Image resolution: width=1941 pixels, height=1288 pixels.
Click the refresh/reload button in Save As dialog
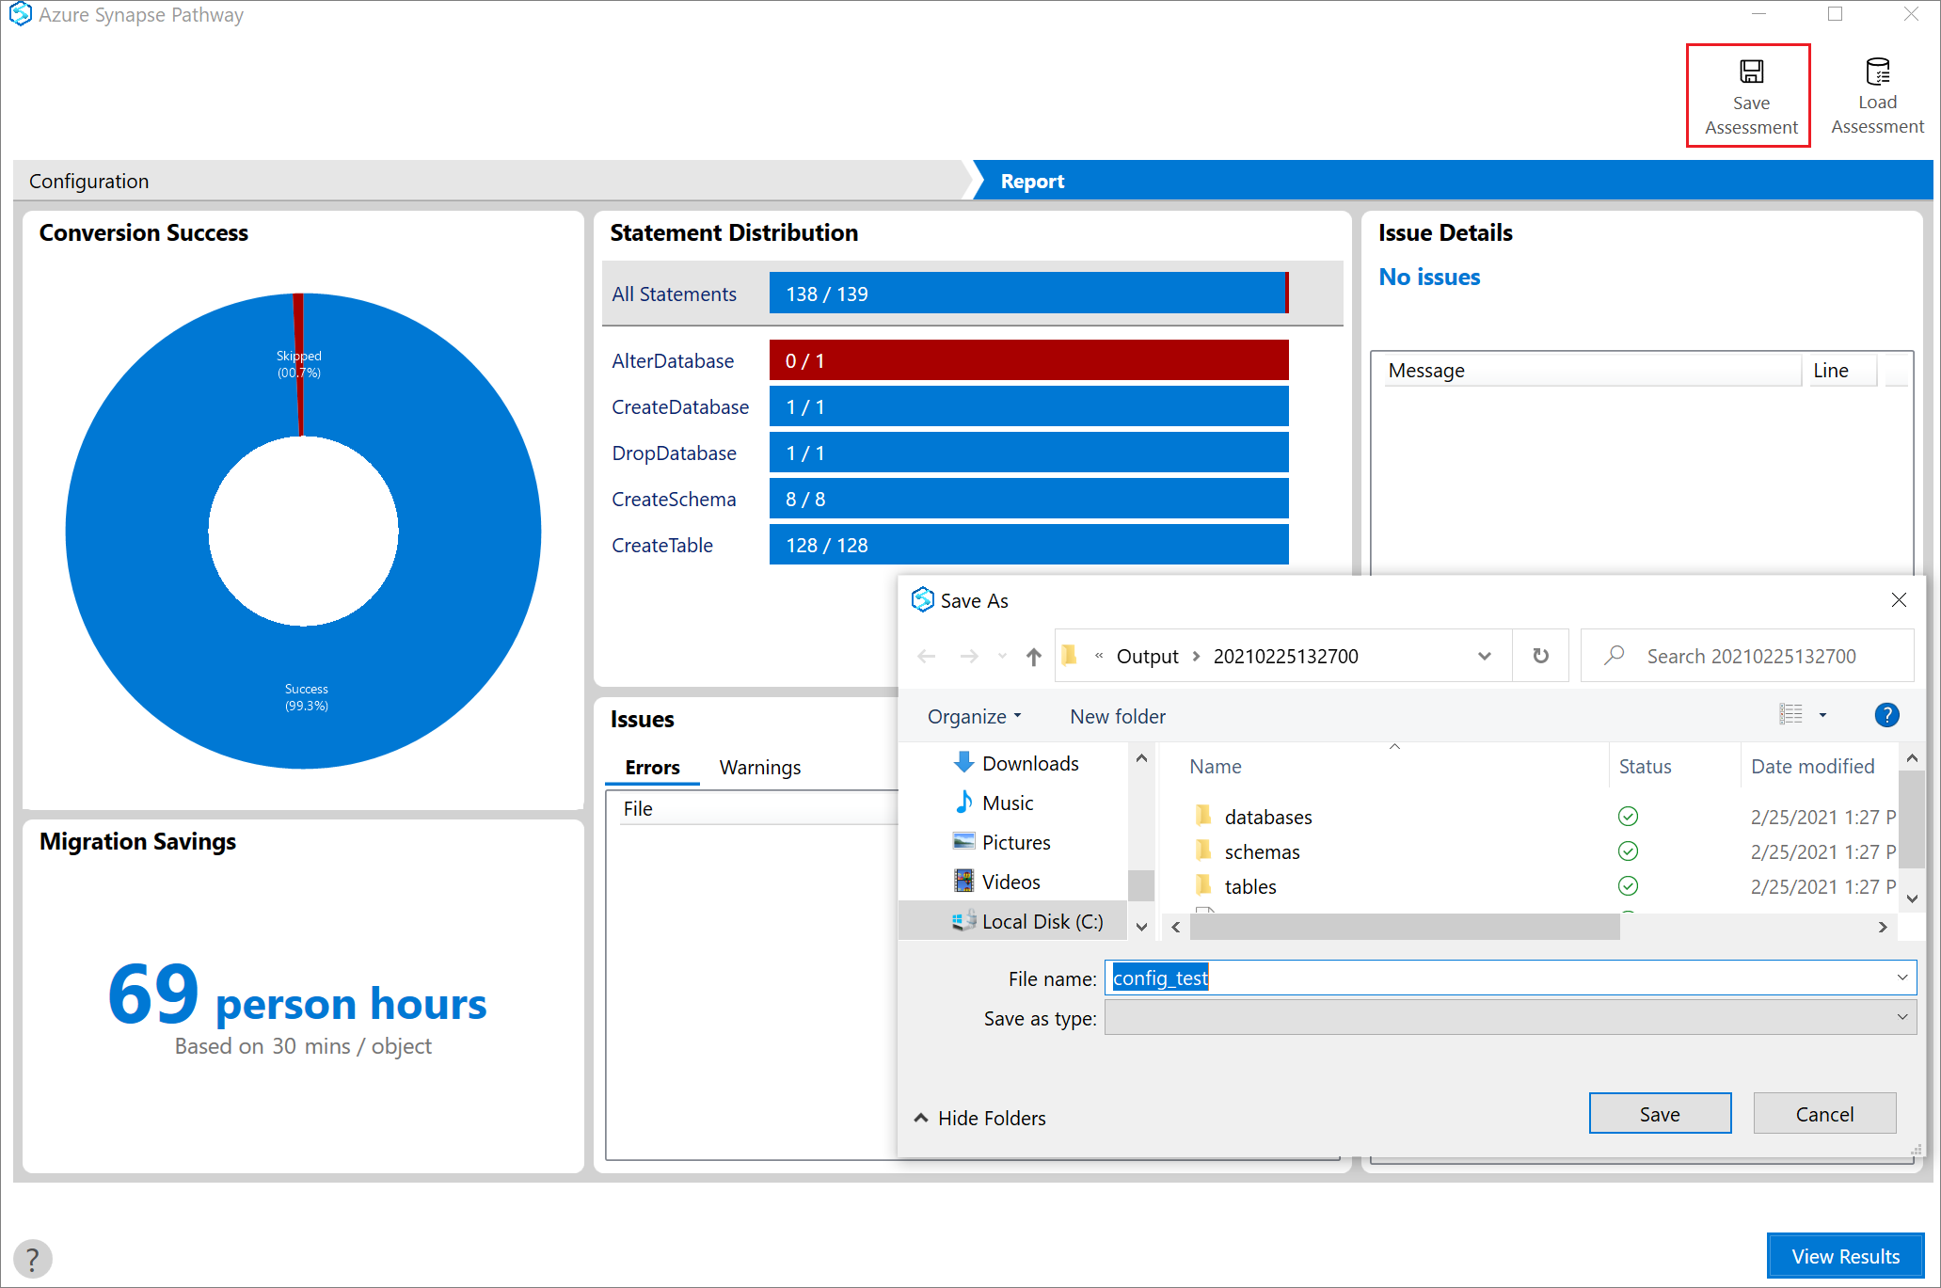click(1540, 654)
